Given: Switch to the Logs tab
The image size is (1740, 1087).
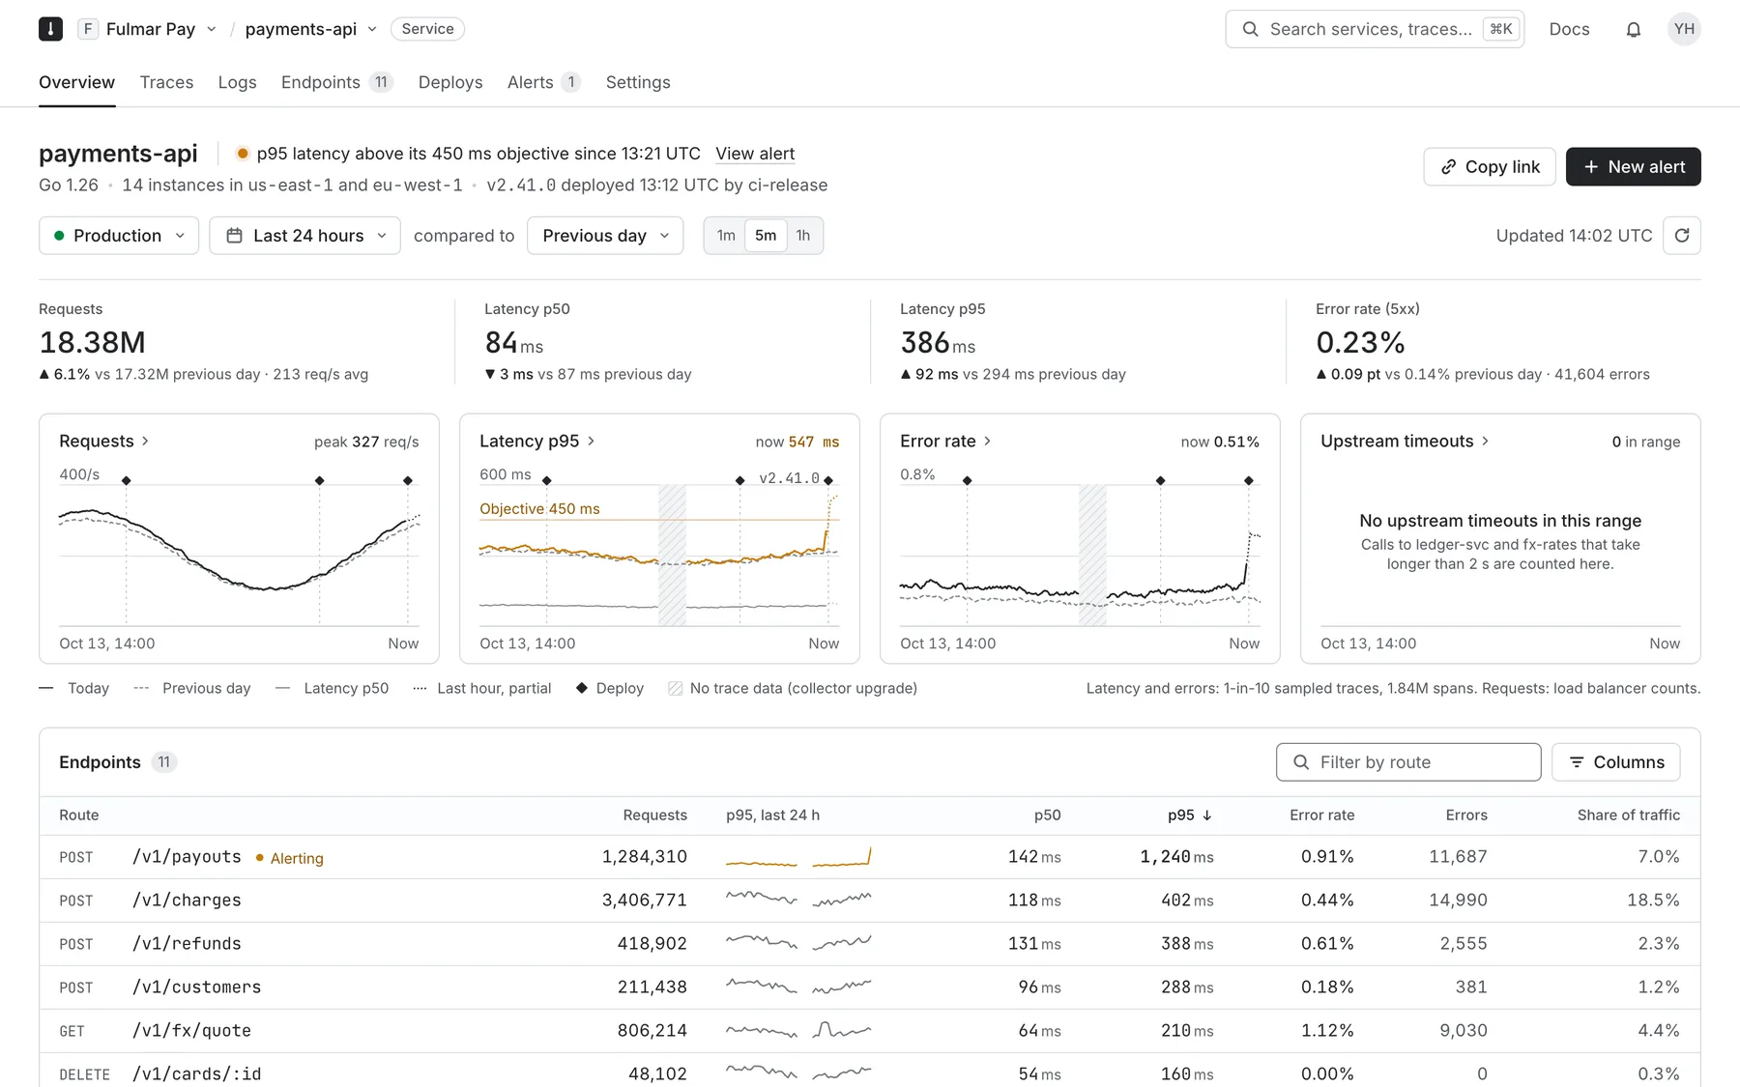Looking at the screenshot, I should 237,82.
